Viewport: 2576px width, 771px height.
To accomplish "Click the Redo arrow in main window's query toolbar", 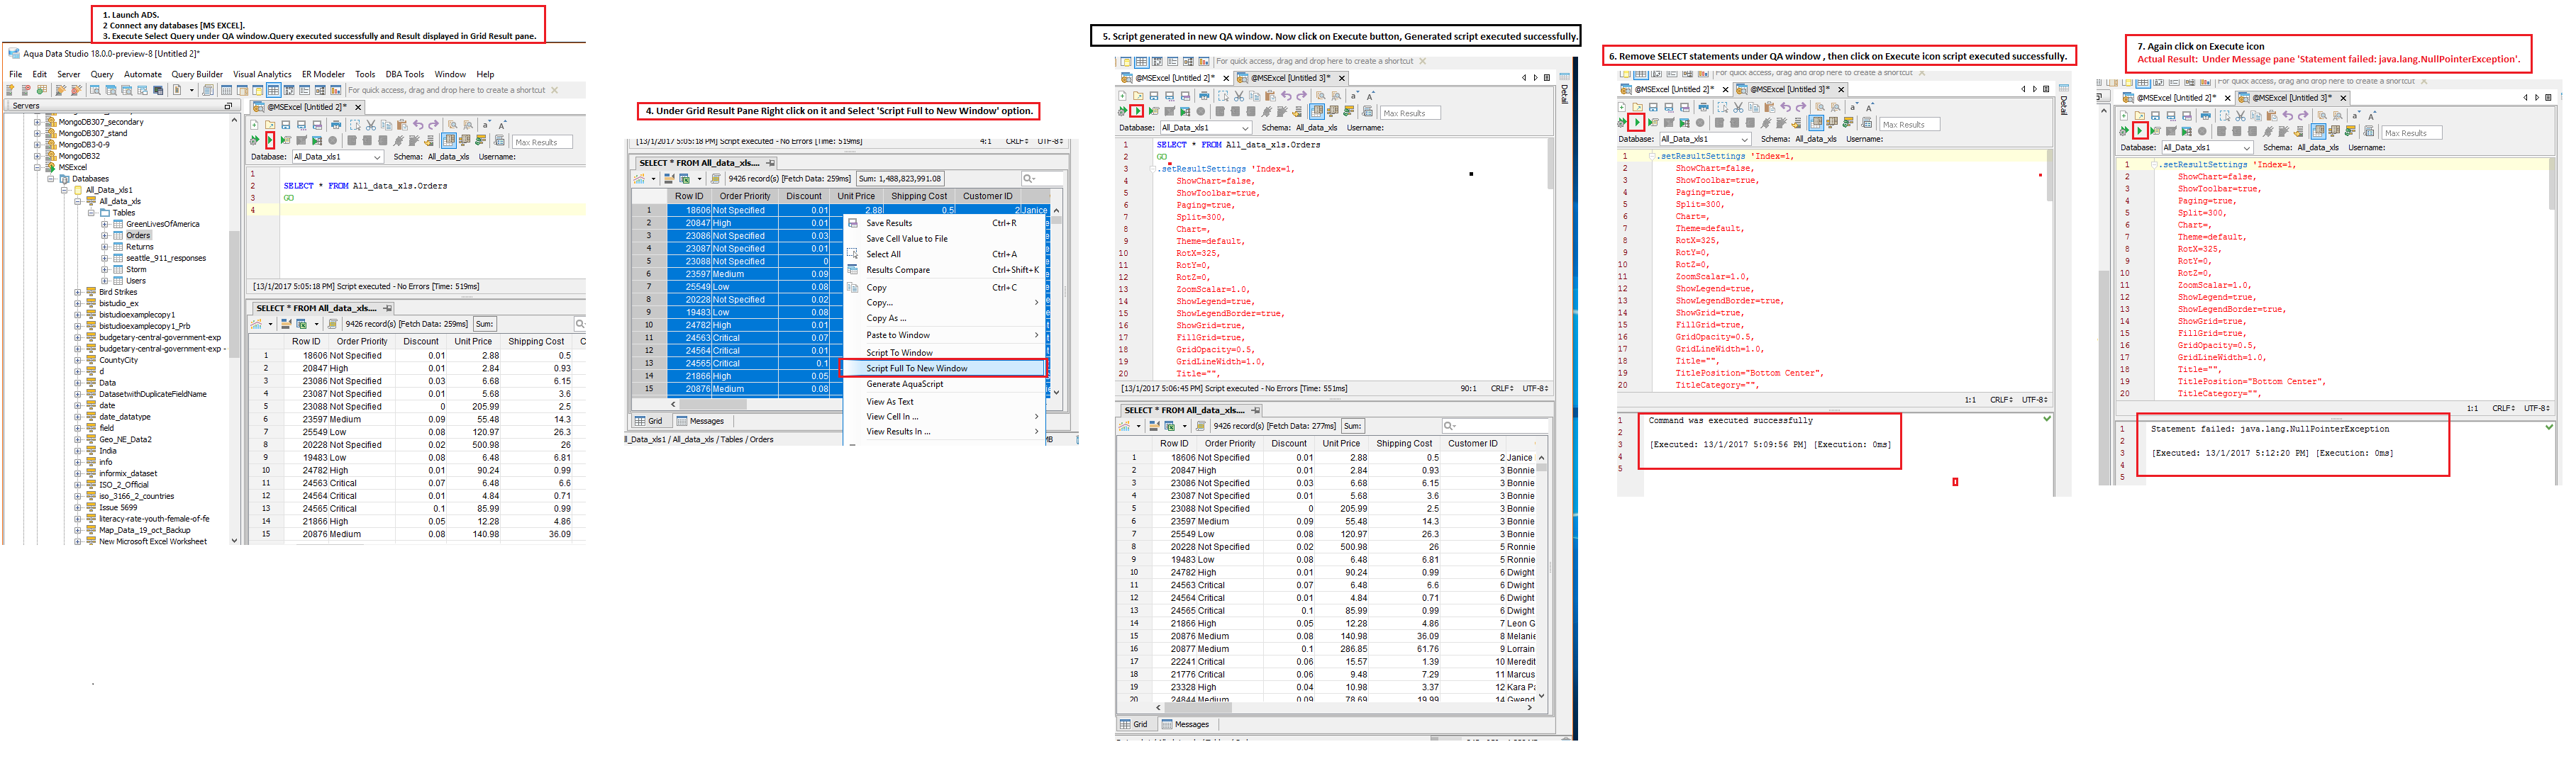I will (434, 126).
